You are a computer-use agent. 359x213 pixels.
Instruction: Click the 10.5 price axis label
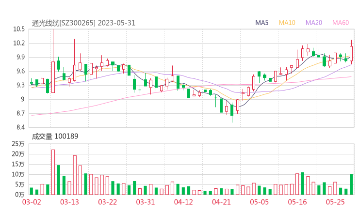pyautogui.click(x=19, y=29)
